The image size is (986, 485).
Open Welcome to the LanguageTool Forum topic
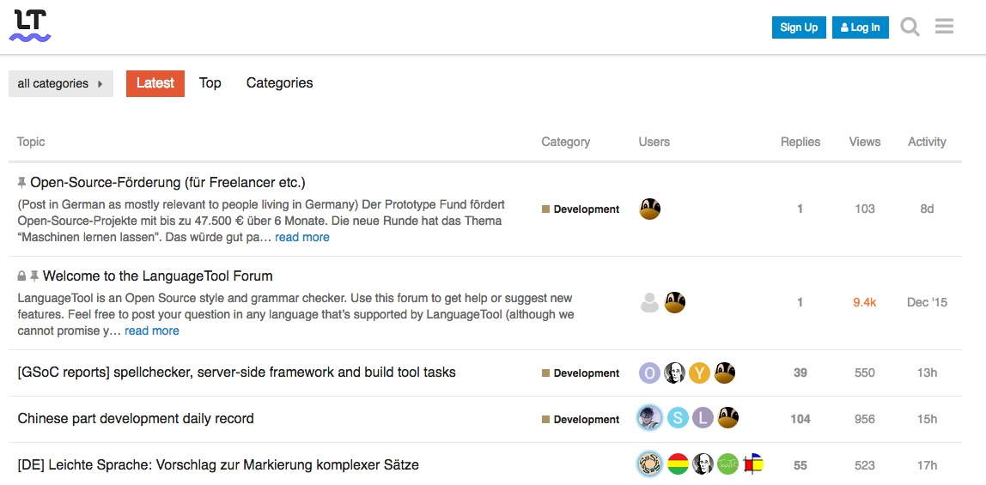[158, 276]
